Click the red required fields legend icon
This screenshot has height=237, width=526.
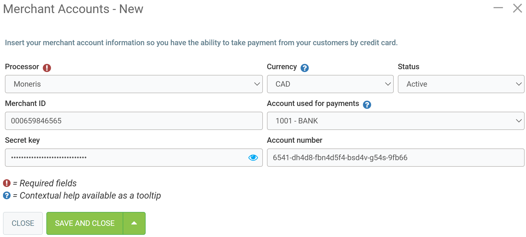(x=7, y=183)
